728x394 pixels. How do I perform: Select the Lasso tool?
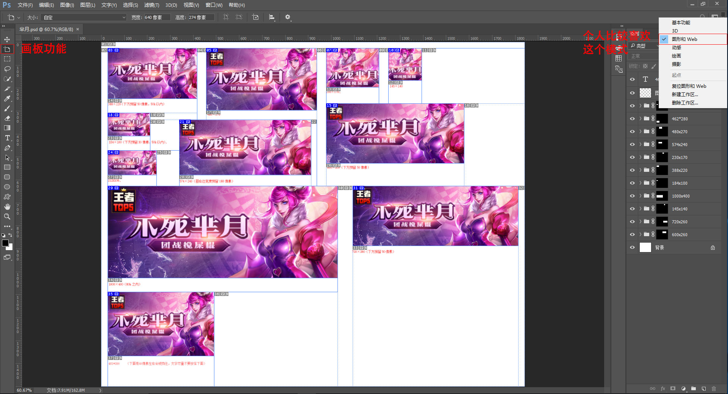tap(7, 69)
